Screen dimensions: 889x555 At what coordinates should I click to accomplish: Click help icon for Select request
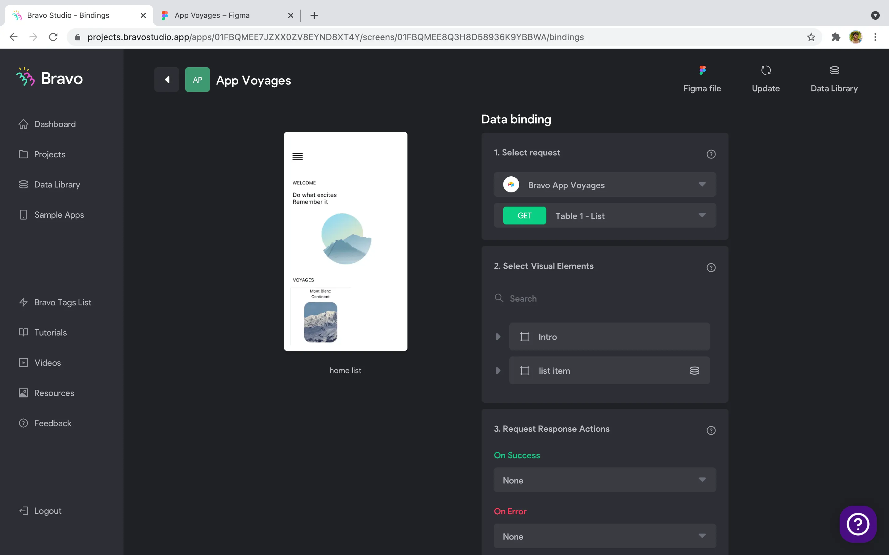click(711, 154)
